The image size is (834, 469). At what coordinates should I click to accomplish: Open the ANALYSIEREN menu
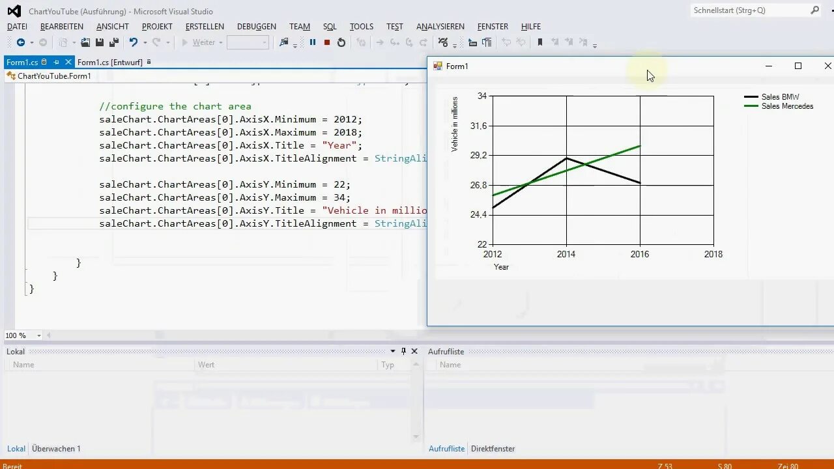[440, 27]
